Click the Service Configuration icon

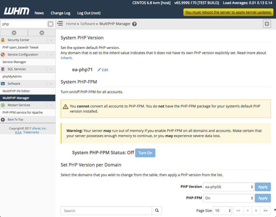point(3,55)
